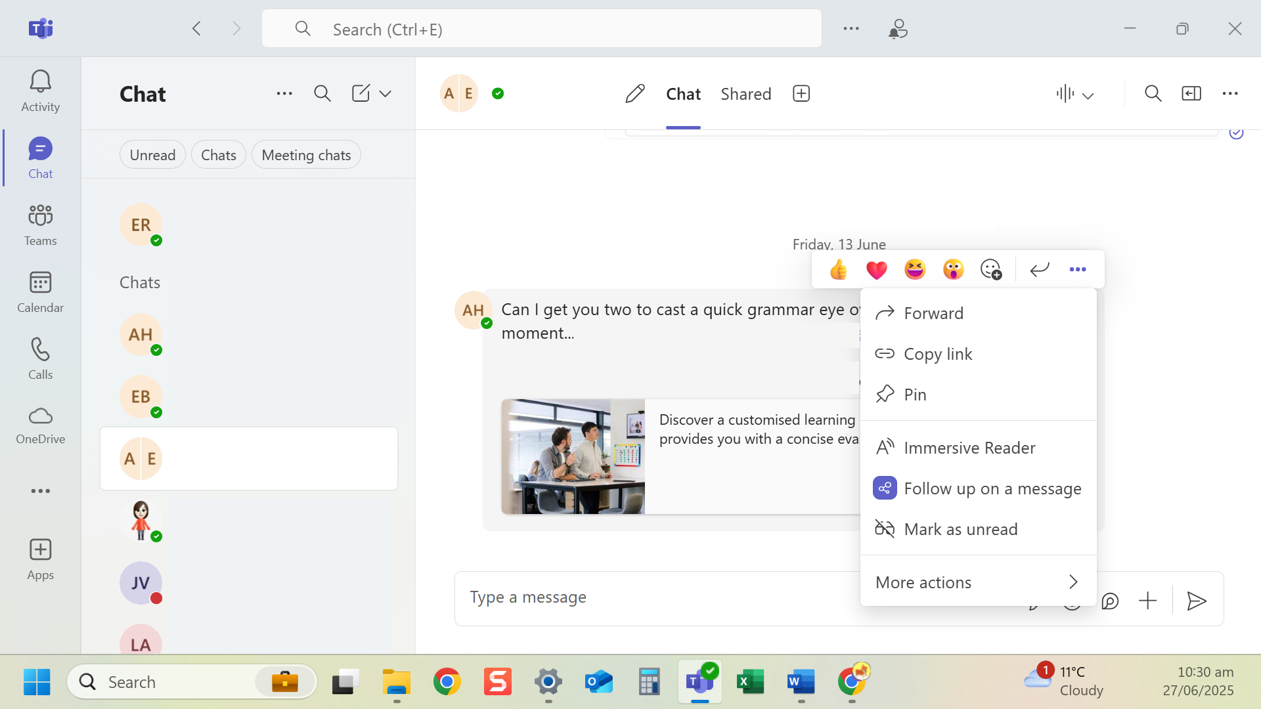Click the Search (Ctrl+E) box
The height and width of the screenshot is (709, 1261).
click(542, 28)
